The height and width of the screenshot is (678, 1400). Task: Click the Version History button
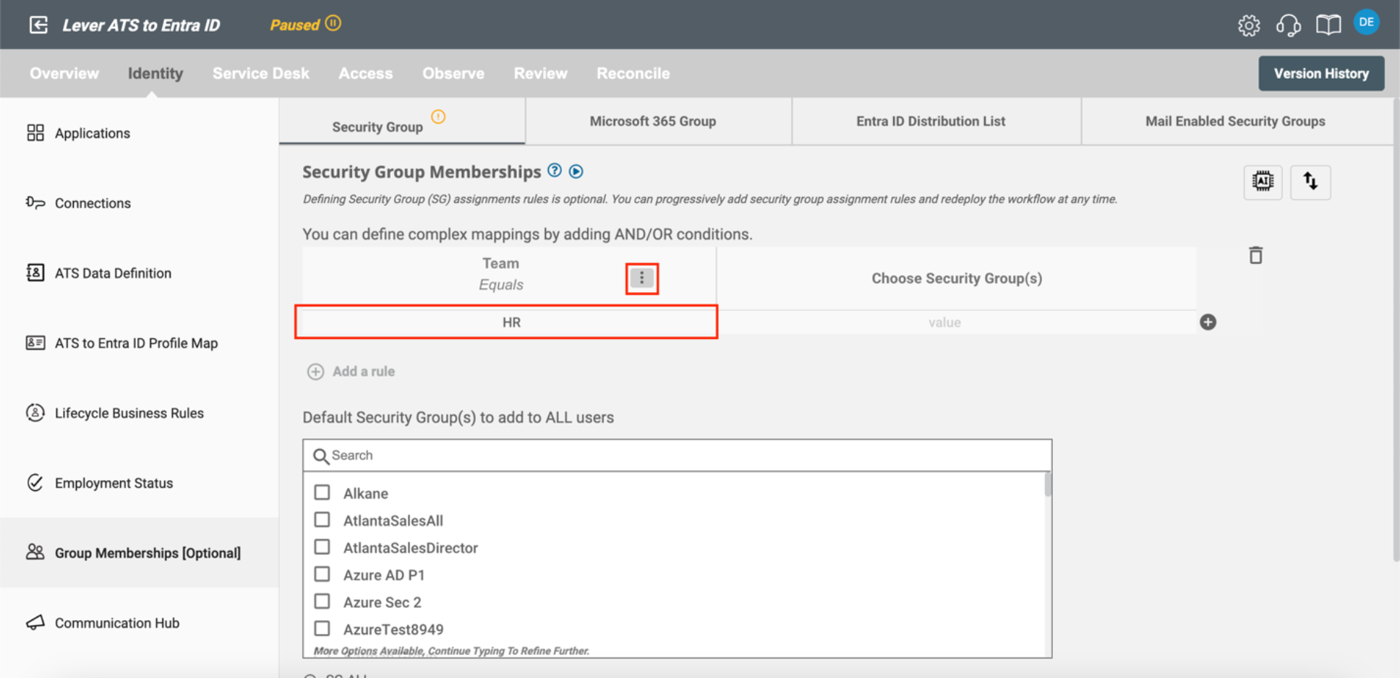1320,73
